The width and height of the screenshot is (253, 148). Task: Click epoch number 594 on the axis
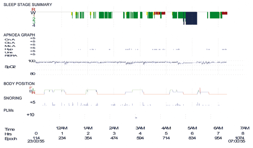[x=140, y=138]
